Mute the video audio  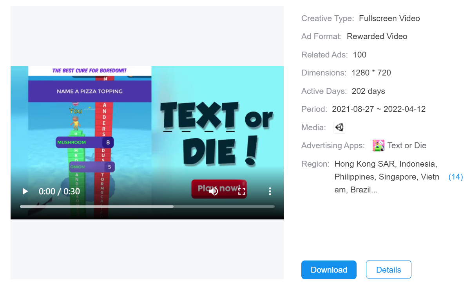(214, 191)
